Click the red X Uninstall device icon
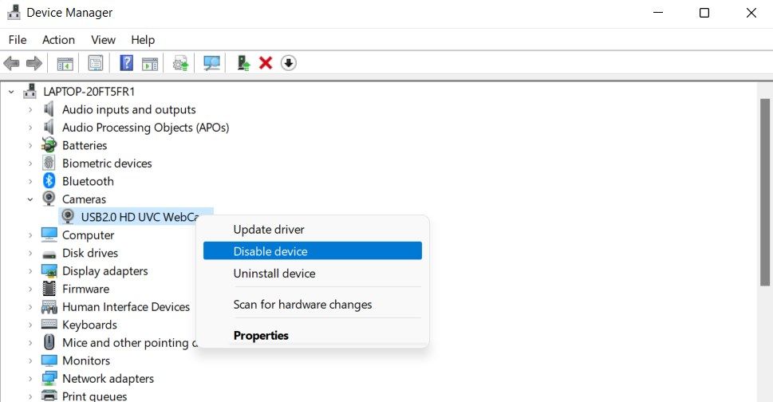Image resolution: width=773 pixels, height=402 pixels. point(266,63)
